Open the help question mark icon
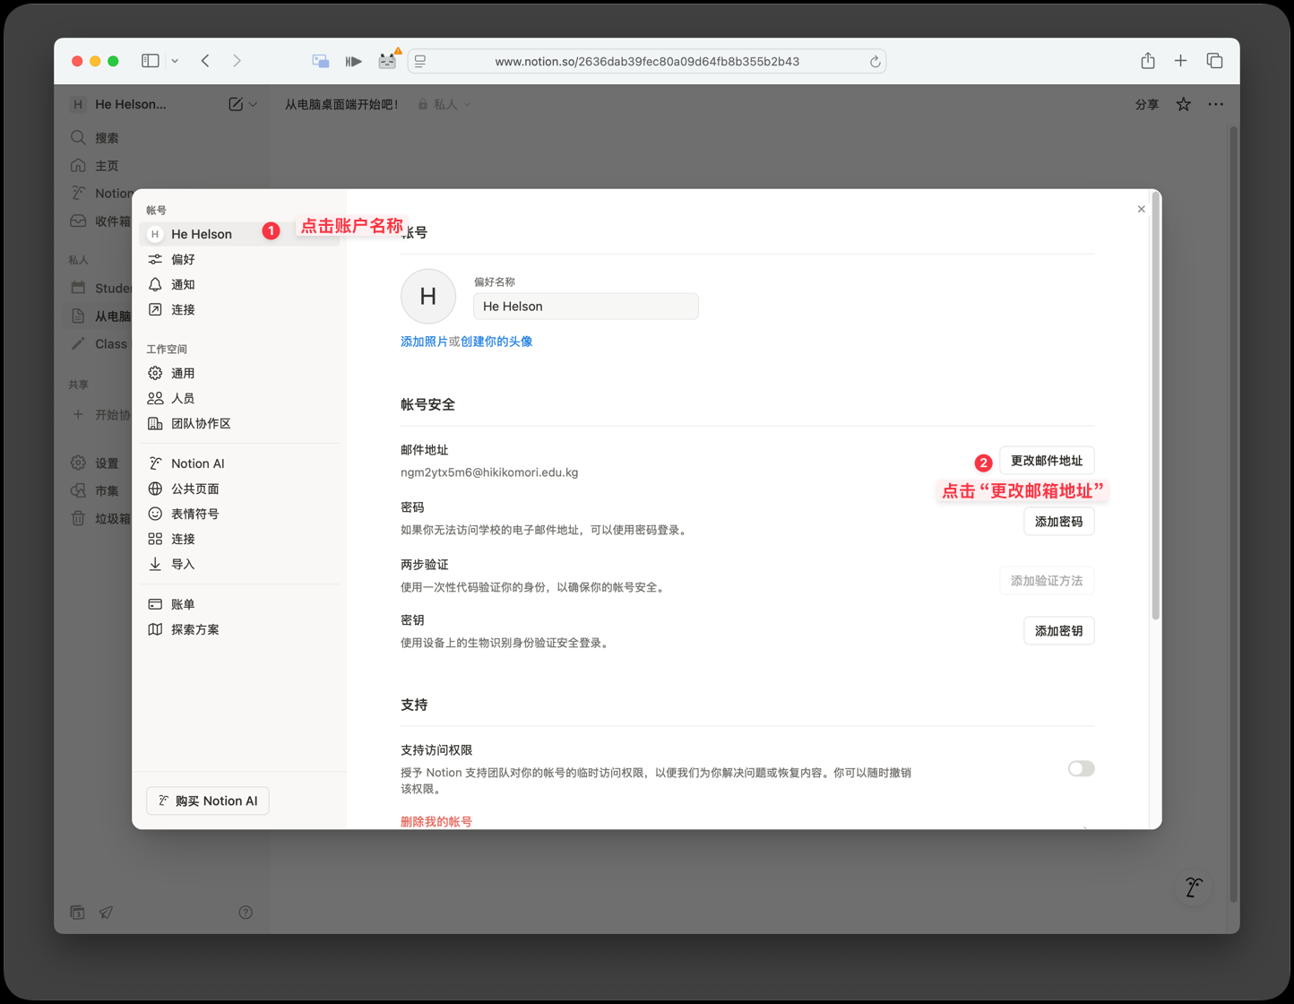This screenshot has width=1294, height=1004. (246, 913)
